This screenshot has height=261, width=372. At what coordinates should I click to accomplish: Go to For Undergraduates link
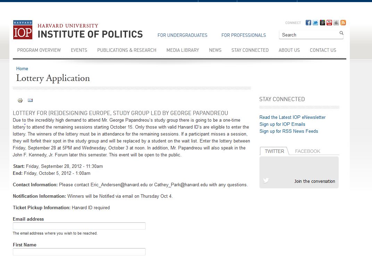182,35
